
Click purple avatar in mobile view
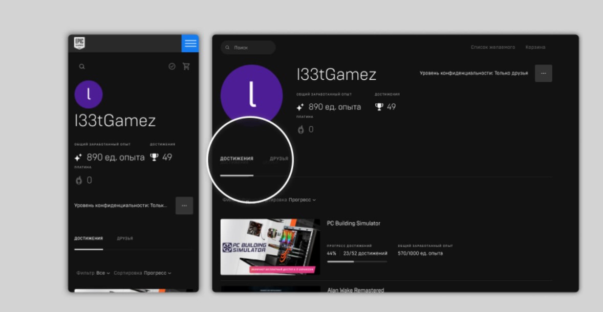coord(89,95)
